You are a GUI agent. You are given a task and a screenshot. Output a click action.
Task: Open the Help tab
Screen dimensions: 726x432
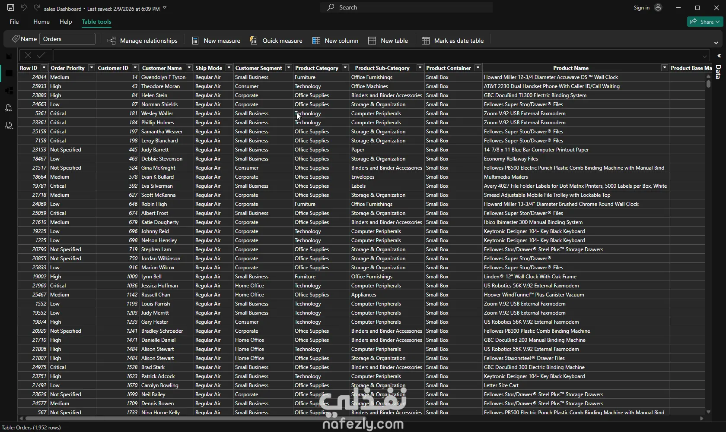click(x=66, y=22)
